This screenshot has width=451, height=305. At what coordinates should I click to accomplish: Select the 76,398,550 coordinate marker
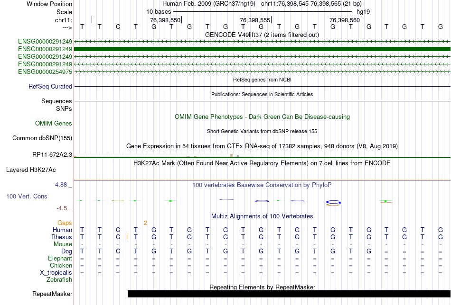(x=165, y=20)
